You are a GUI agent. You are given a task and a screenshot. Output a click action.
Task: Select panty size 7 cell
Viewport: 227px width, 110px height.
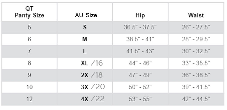coord(29,51)
